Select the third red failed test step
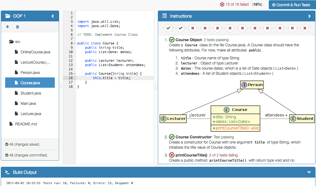 (x=217, y=28)
